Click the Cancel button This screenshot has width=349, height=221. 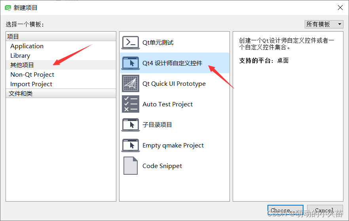coord(325,210)
